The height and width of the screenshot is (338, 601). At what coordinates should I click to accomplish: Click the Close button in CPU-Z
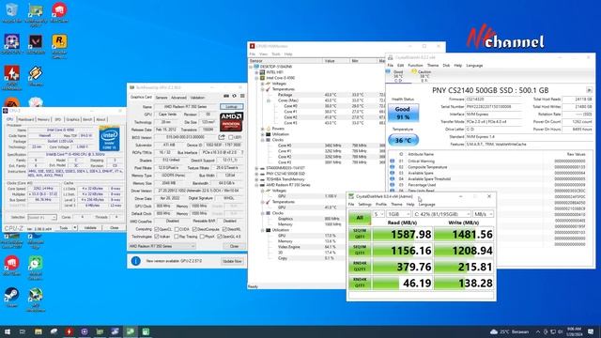click(x=115, y=227)
